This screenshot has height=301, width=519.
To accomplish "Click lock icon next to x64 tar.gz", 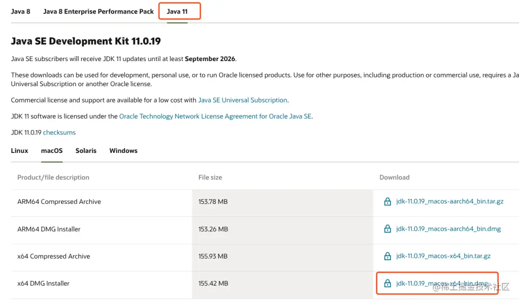I will (x=387, y=257).
